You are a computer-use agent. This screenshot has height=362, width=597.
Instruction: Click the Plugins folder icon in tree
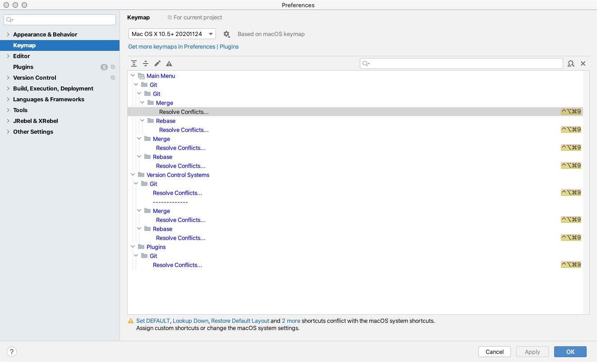pyautogui.click(x=141, y=247)
